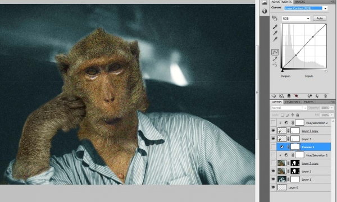Hide Layer 0 using its eye icon
Screen dimensions: 337x202
click(x=273, y=187)
